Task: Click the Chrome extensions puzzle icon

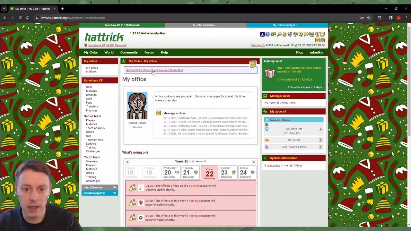Action: 379,18
